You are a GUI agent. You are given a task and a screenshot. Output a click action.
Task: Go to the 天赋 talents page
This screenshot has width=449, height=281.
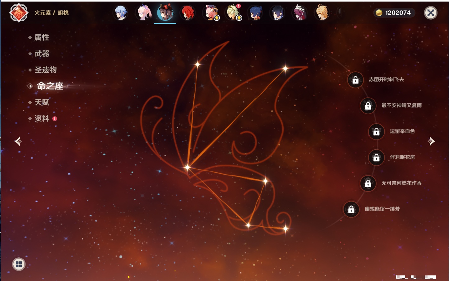click(x=42, y=102)
